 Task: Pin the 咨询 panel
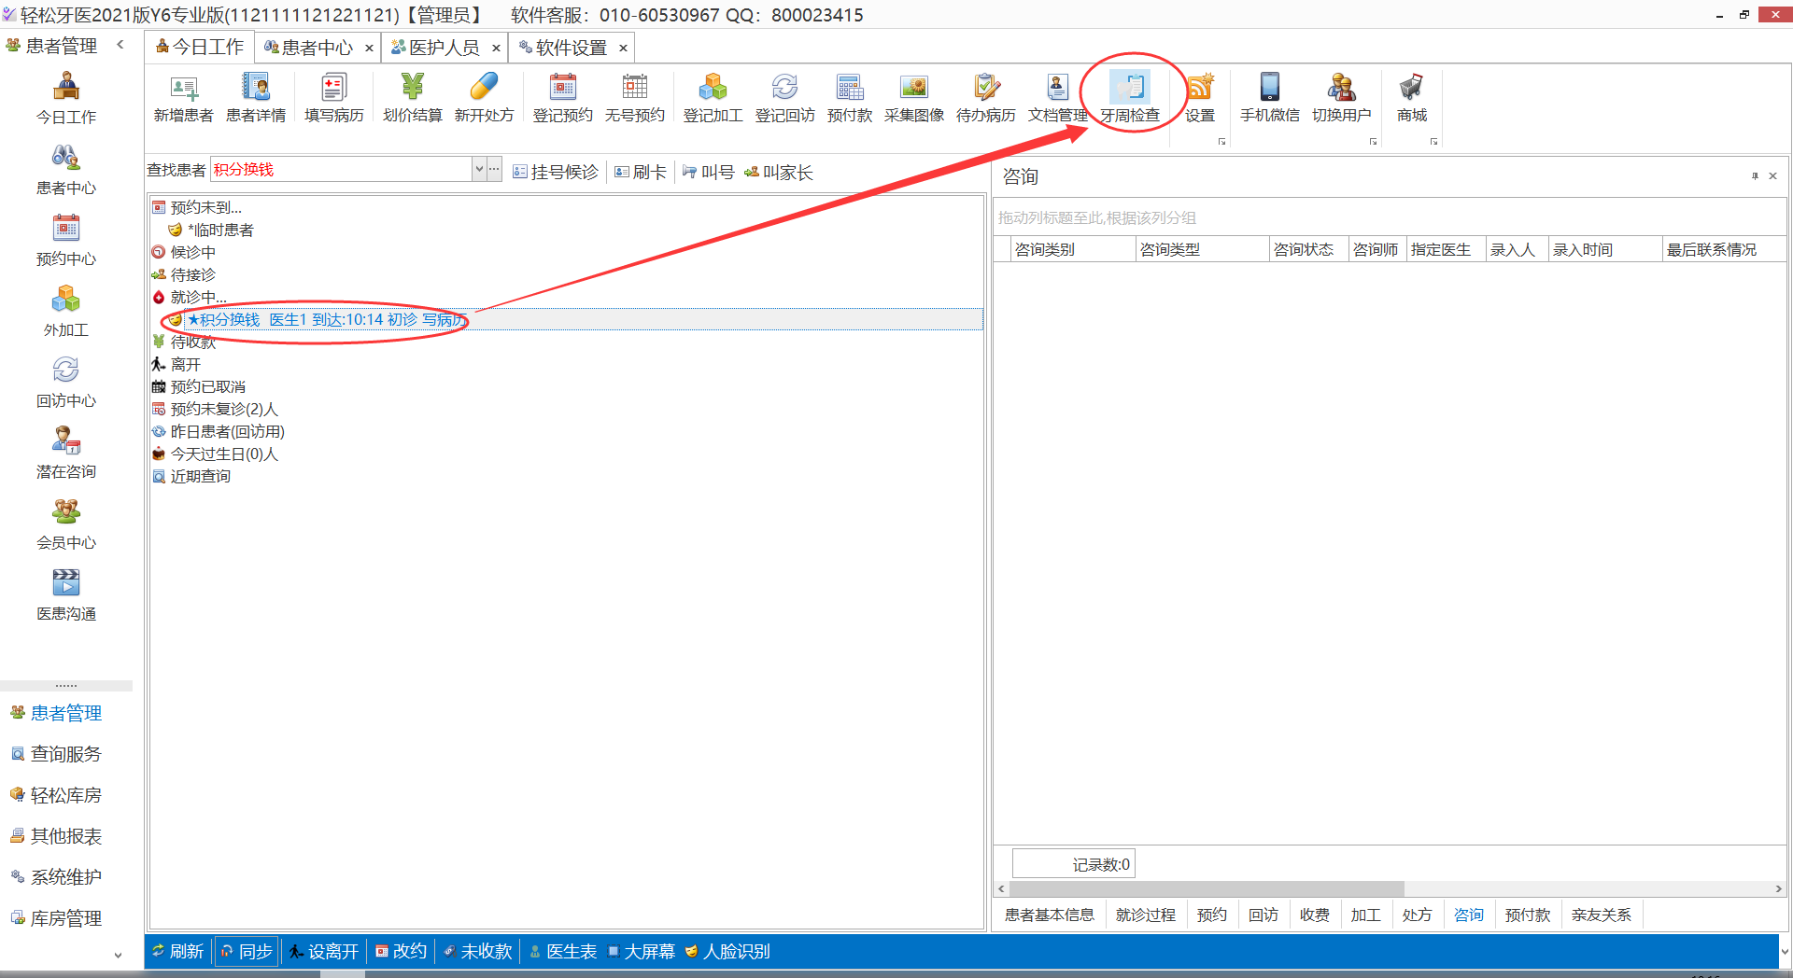pyautogui.click(x=1755, y=176)
